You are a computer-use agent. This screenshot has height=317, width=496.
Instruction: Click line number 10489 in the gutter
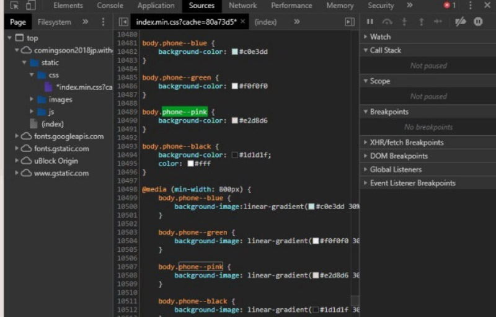click(x=127, y=112)
